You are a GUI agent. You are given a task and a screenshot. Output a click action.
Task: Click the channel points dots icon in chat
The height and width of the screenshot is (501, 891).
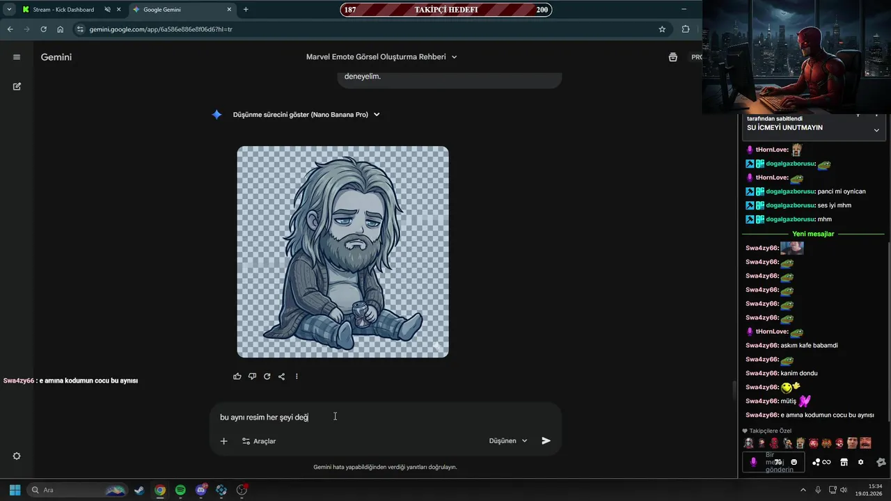[816, 462]
